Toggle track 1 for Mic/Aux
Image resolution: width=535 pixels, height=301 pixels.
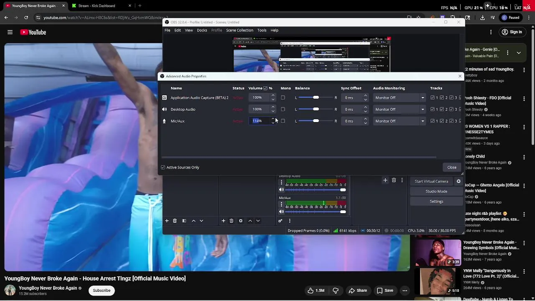point(433,121)
